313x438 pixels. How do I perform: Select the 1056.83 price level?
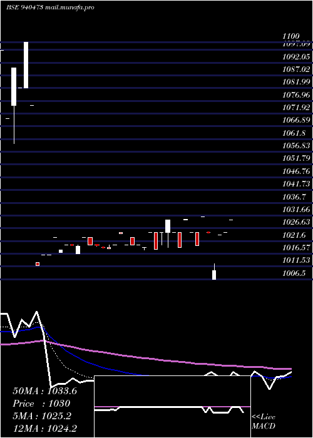click(x=296, y=146)
